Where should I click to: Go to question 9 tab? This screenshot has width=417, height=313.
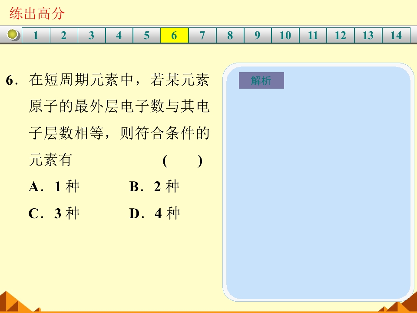[x=258, y=36]
